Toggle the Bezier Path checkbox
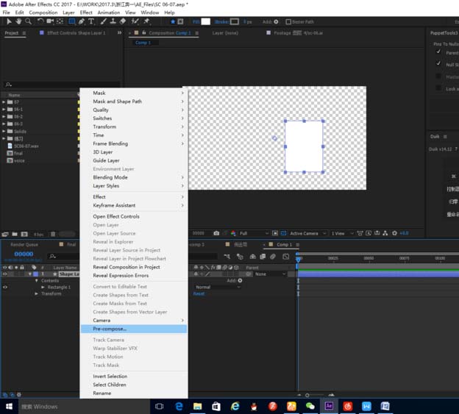 288,21
